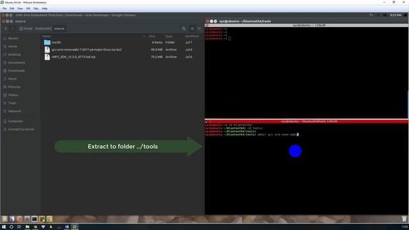Open the Trash icon on the Ubuntu dock

click(404, 218)
